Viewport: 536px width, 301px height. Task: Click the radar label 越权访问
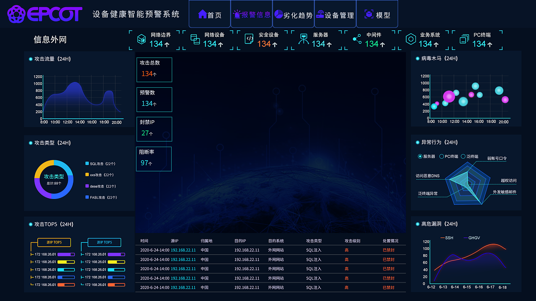[x=509, y=181]
